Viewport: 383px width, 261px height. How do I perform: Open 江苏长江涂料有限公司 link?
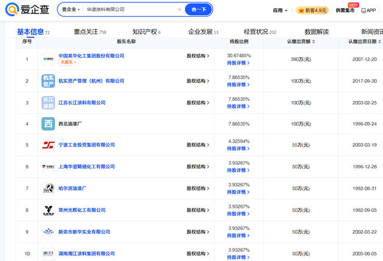click(82, 103)
